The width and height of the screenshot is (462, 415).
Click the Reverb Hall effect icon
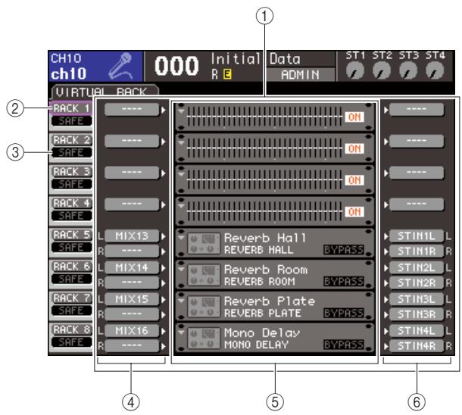pos(204,244)
